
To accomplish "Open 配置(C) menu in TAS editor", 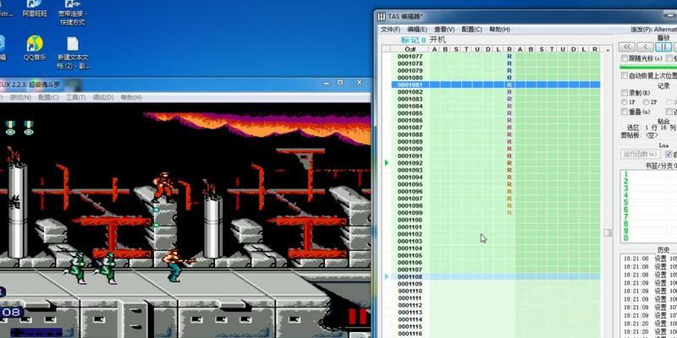I will (472, 30).
